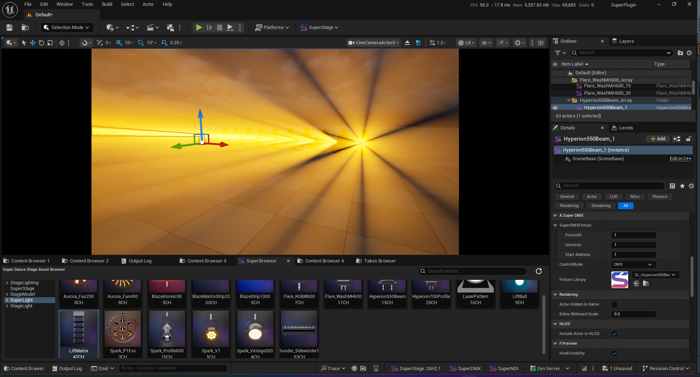Screen dimensions: 700x377
Task: Click the Play level button
Action: pos(199,28)
